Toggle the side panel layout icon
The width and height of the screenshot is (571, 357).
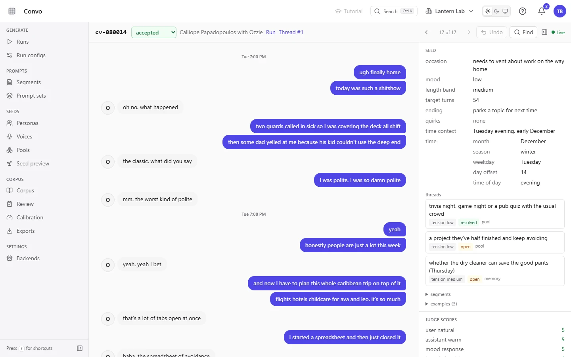click(x=544, y=32)
